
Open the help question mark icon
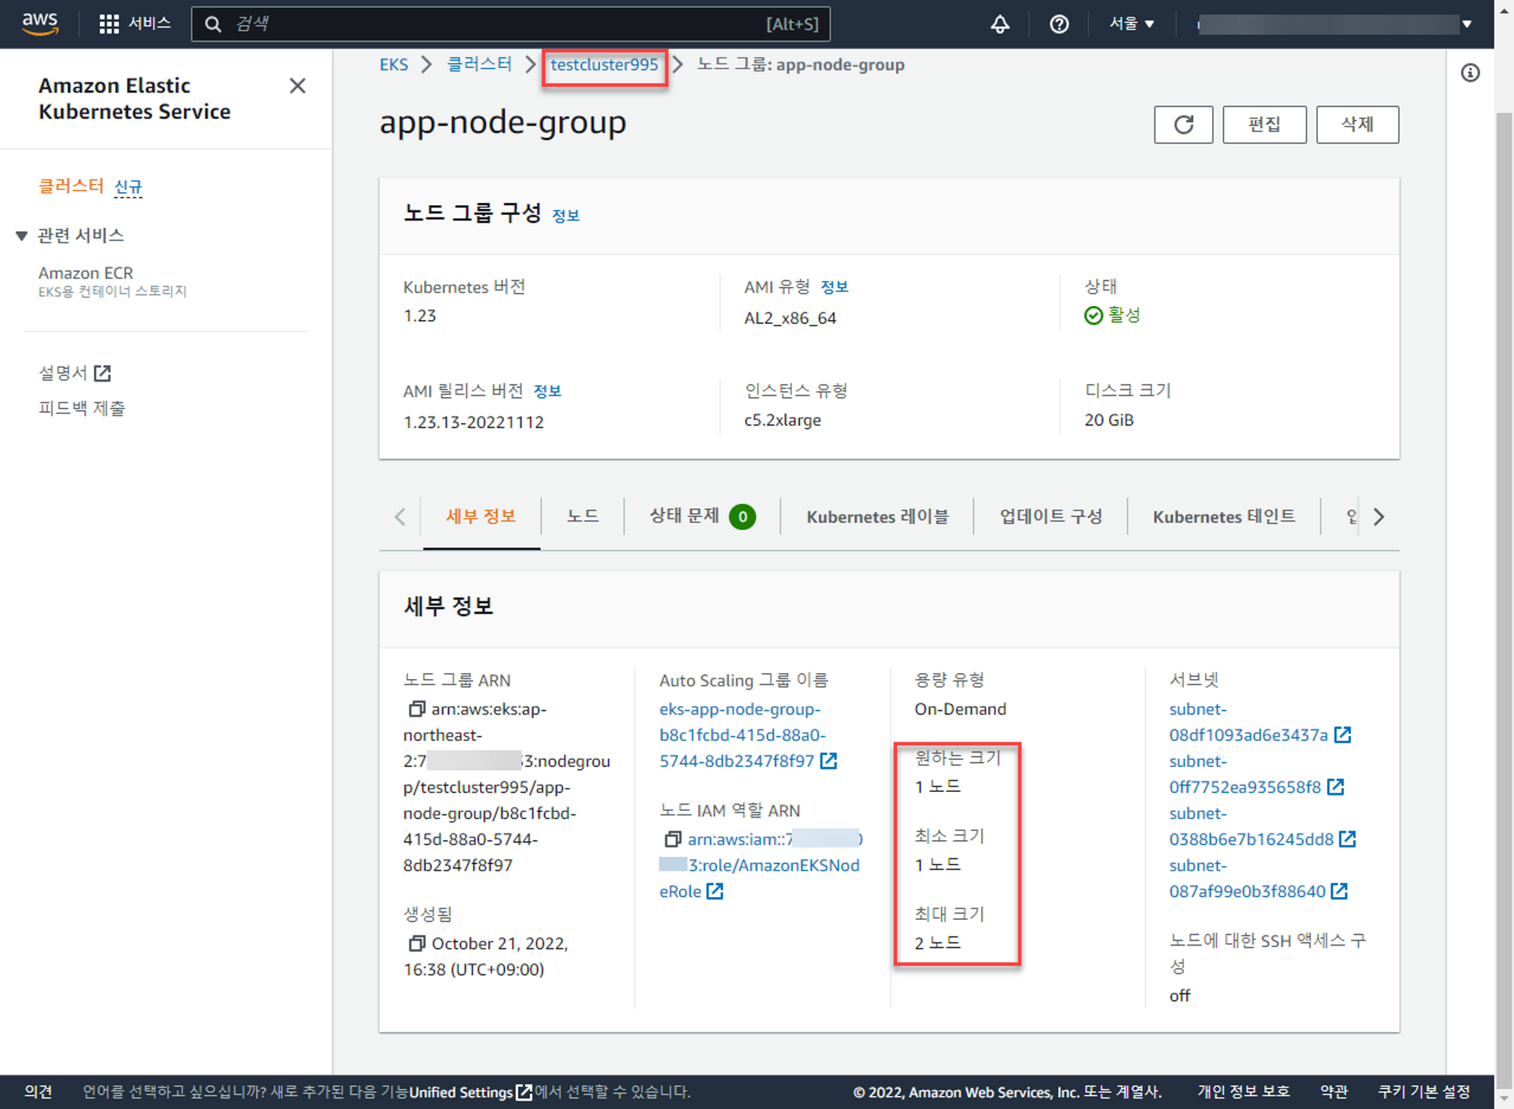coord(1059,23)
